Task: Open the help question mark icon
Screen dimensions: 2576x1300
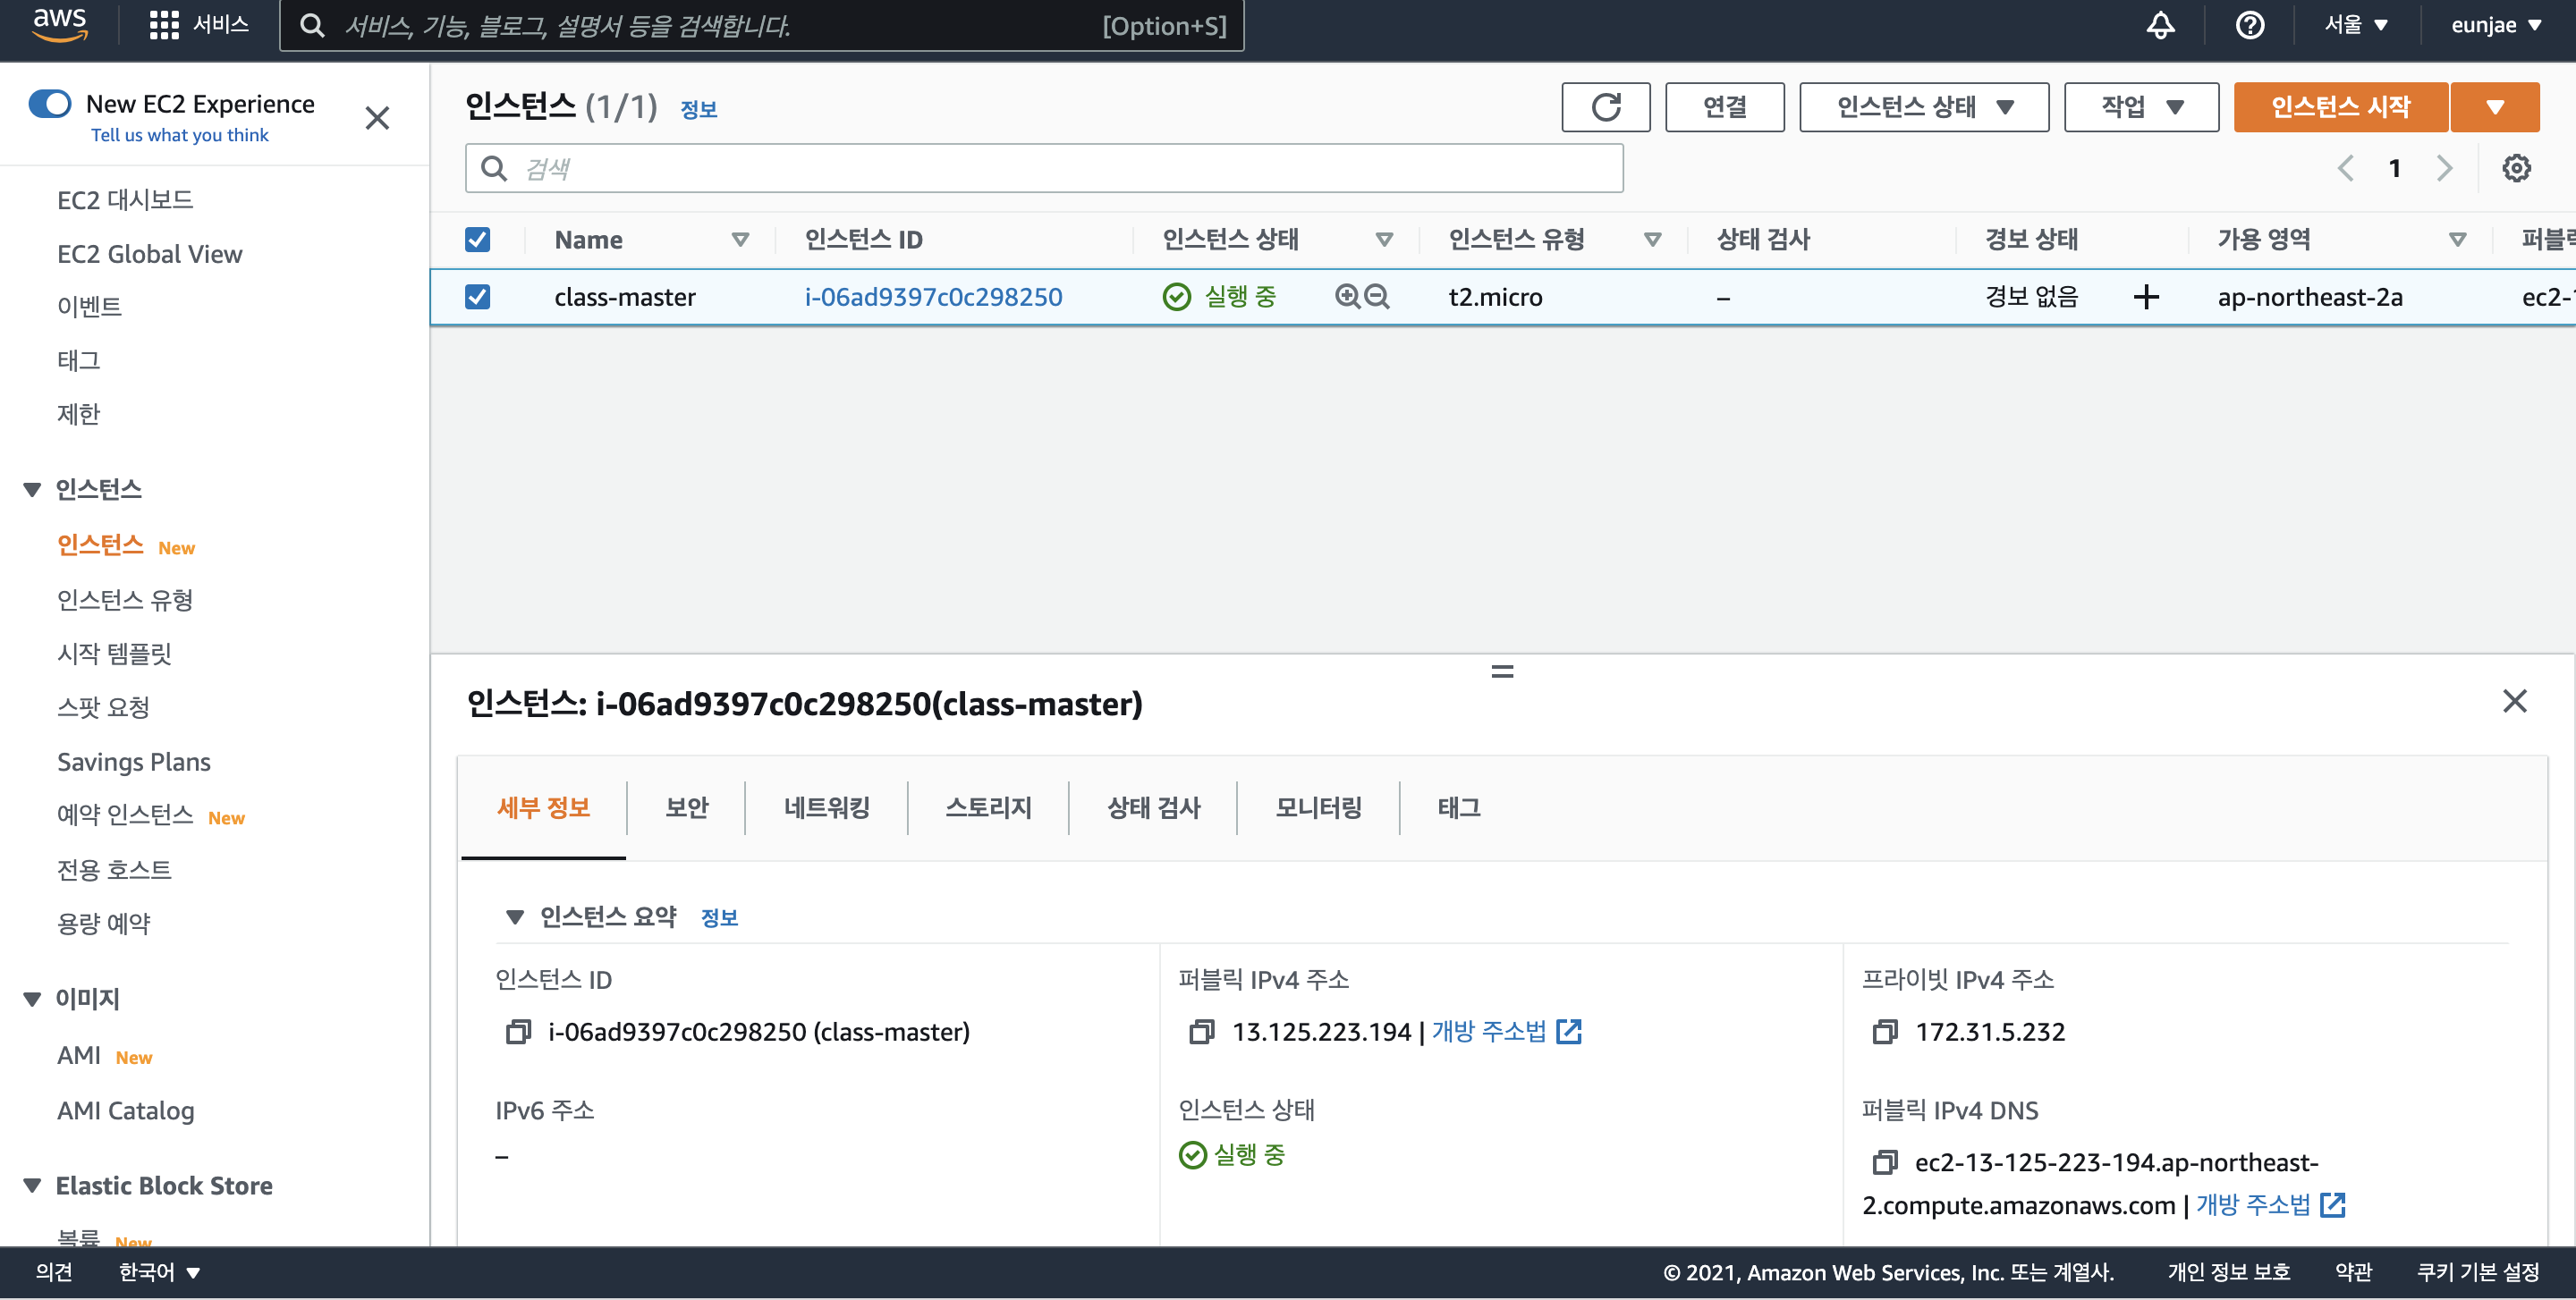Action: coord(2249,25)
